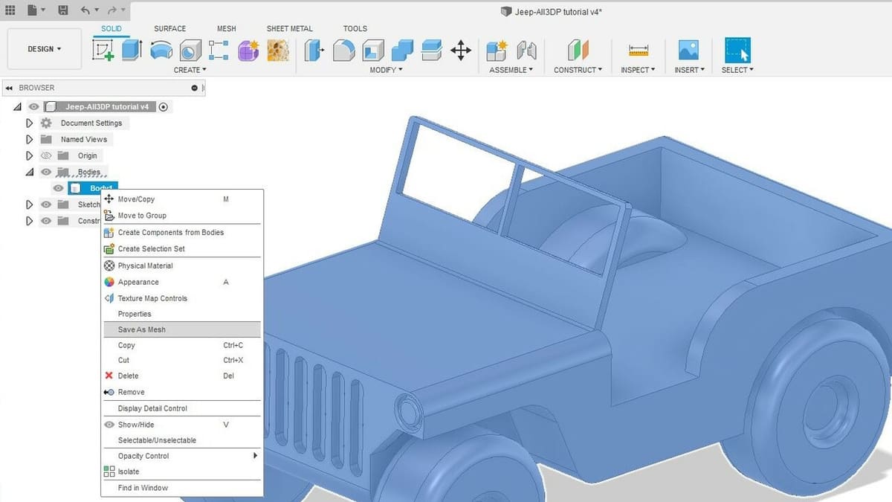Open the Insert dropdown menu

[x=688, y=70]
